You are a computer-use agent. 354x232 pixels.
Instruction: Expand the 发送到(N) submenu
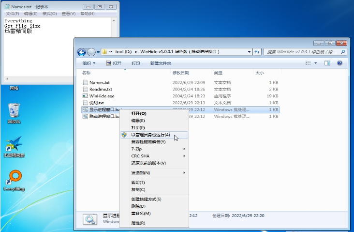(x=154, y=173)
